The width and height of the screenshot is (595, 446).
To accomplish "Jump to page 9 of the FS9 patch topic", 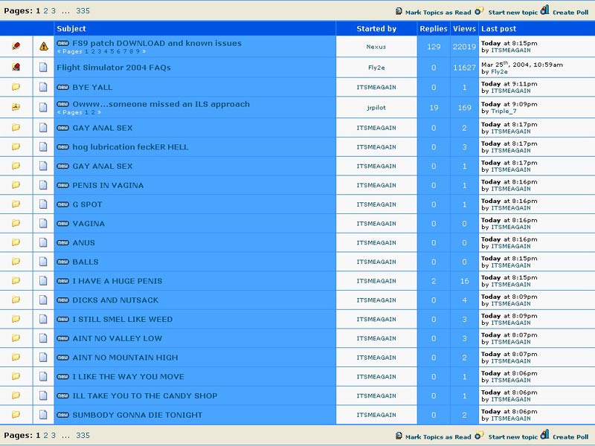I will click(137, 51).
